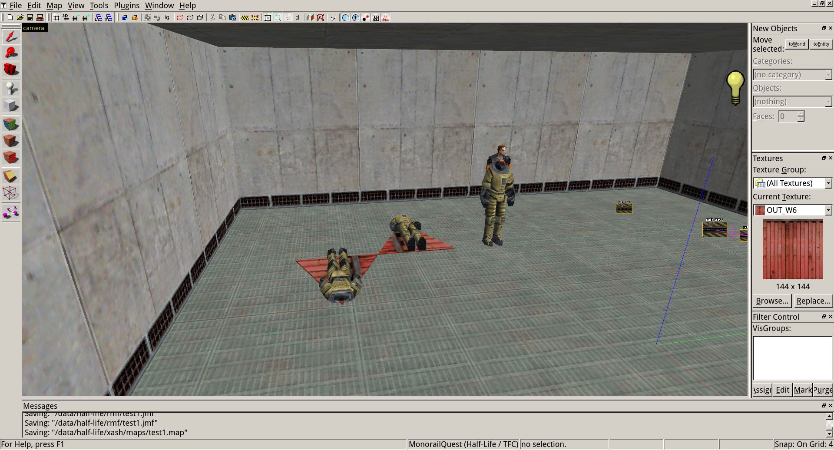Save the current map (floppy disk)
This screenshot has height=450, width=834.
(x=30, y=17)
